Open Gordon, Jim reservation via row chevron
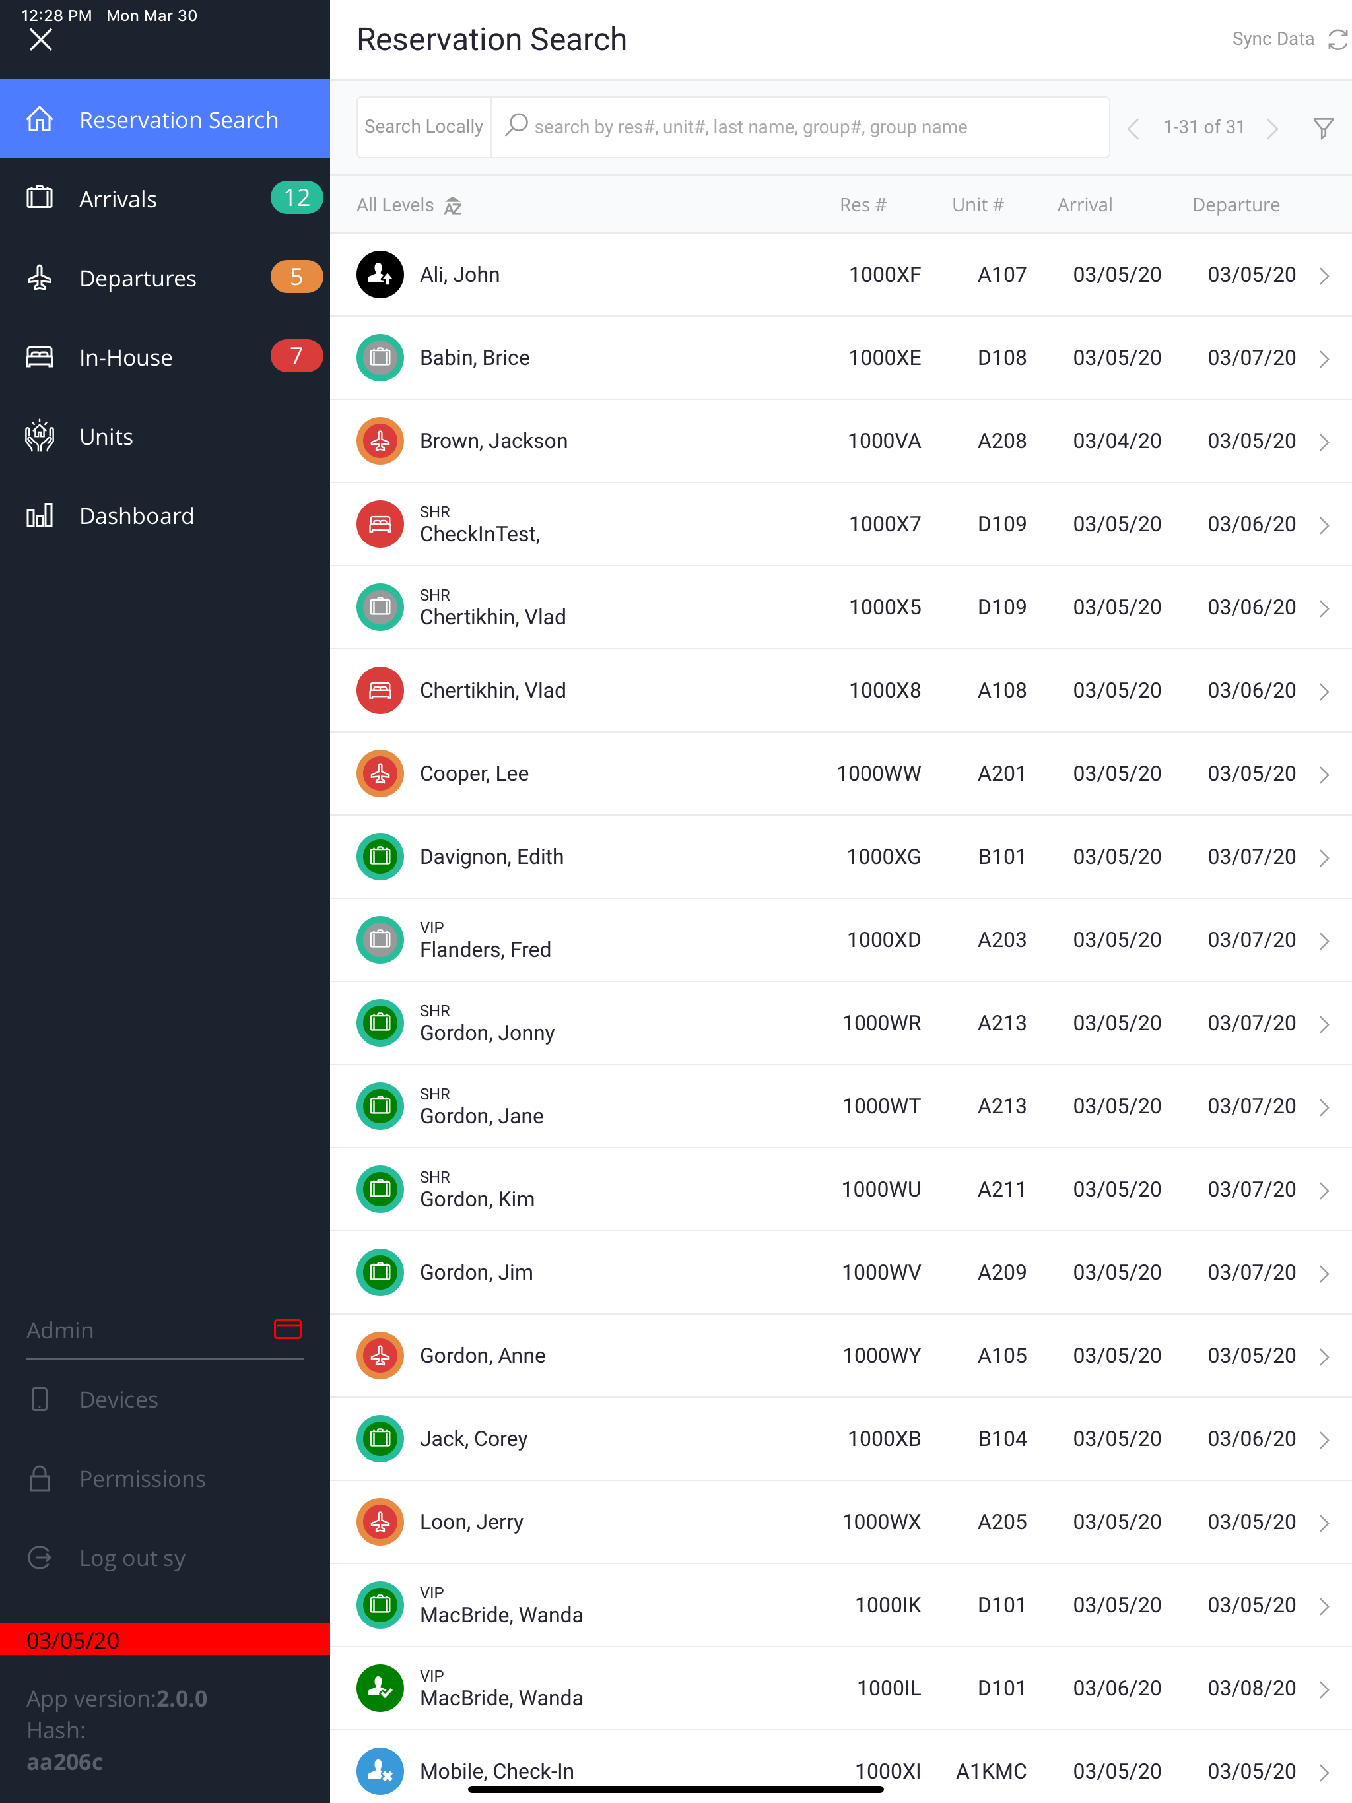Screen dimensions: 1352x1803 click(x=1324, y=1273)
